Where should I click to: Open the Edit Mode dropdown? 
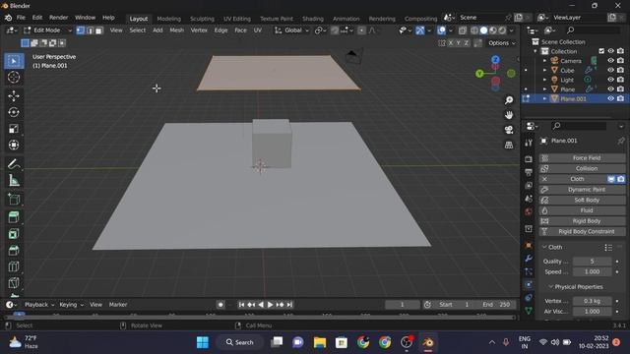click(x=47, y=30)
